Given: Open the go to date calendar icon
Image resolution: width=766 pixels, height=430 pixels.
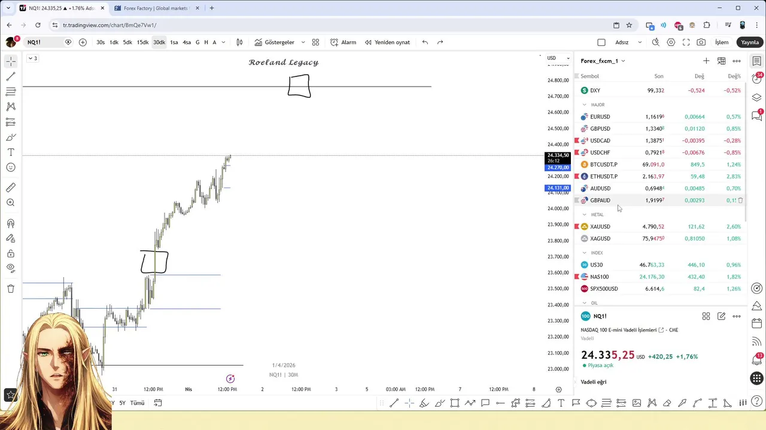Looking at the screenshot, I should [158, 403].
